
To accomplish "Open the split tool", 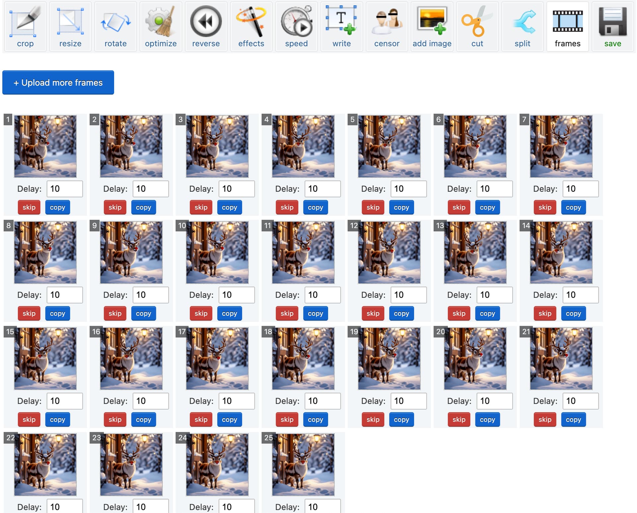I will [x=523, y=27].
